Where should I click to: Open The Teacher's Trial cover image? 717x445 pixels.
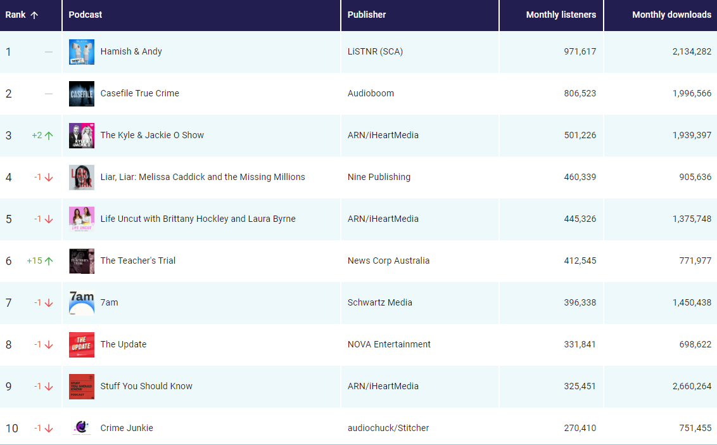pos(82,261)
